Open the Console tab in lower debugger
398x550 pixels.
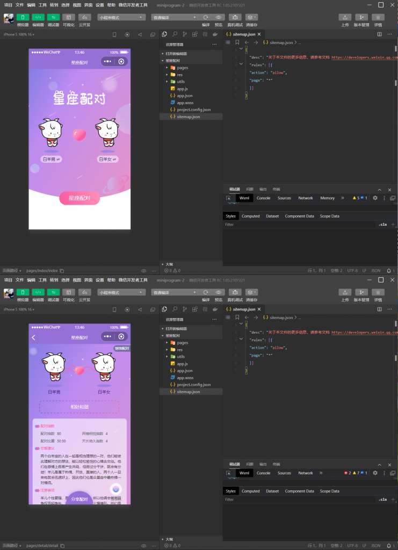(x=263, y=473)
